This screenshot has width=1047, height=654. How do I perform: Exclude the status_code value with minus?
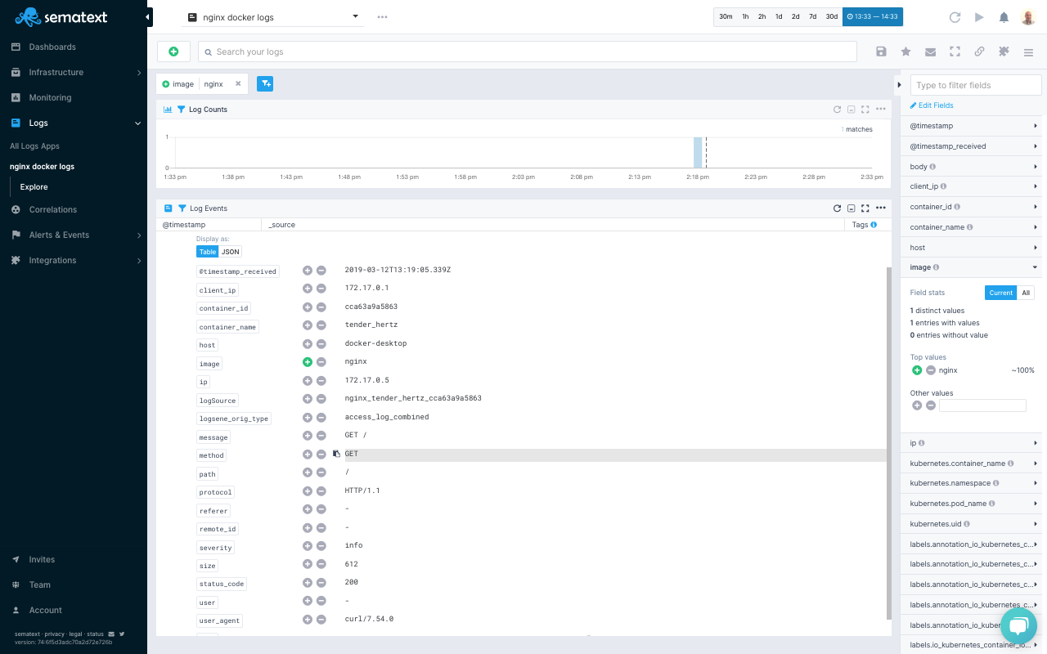[x=321, y=583]
